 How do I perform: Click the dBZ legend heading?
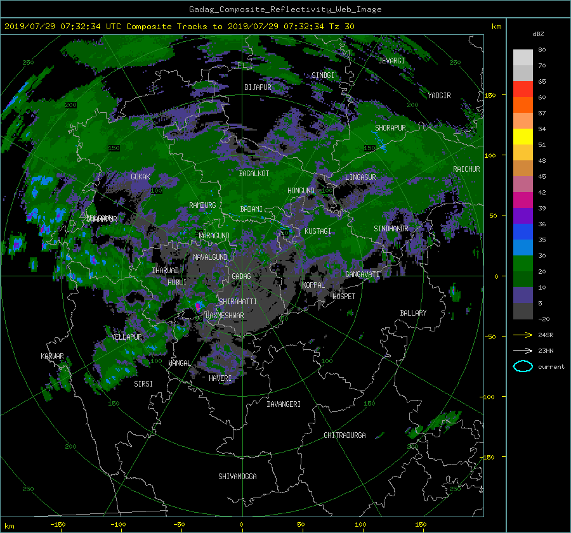538,34
